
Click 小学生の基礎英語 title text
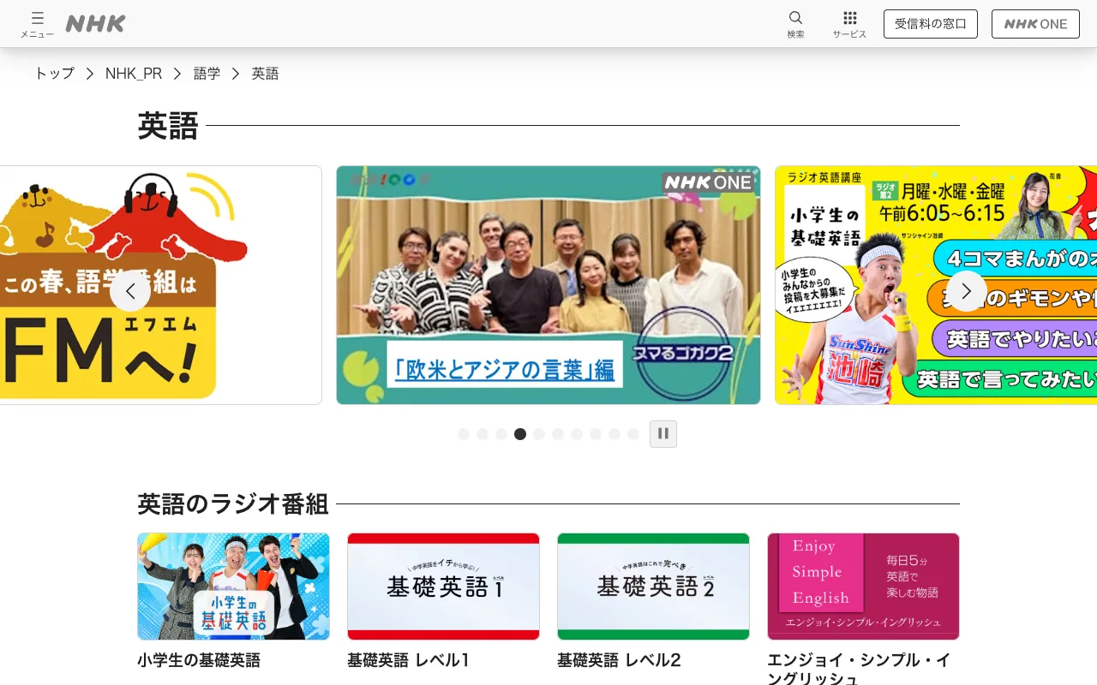click(199, 660)
